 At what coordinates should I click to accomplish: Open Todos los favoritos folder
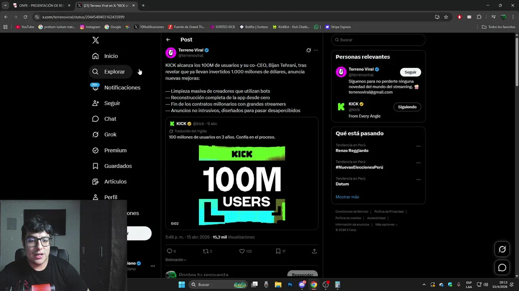[x=498, y=27]
